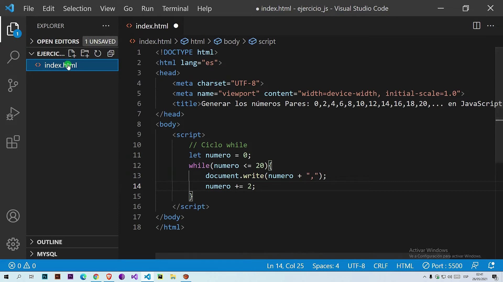The image size is (503, 282).
Task: Change indentation via Spaces: 4
Action: 326,266
